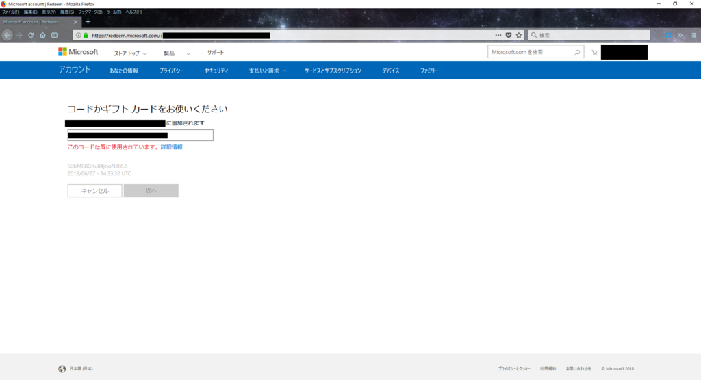Open the あなたの情報 tab
Viewport: 701px width, 380px height.
pos(124,71)
